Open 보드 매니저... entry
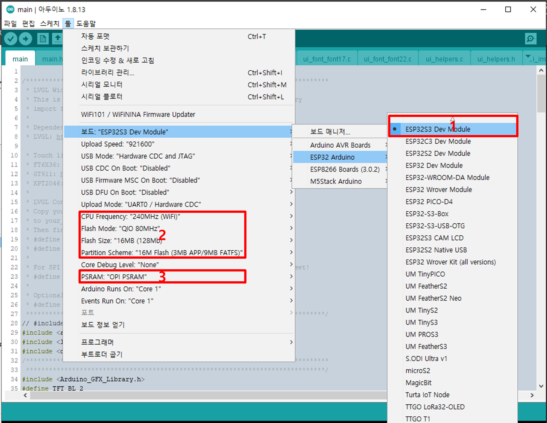This screenshot has height=423, width=547. tap(340, 132)
